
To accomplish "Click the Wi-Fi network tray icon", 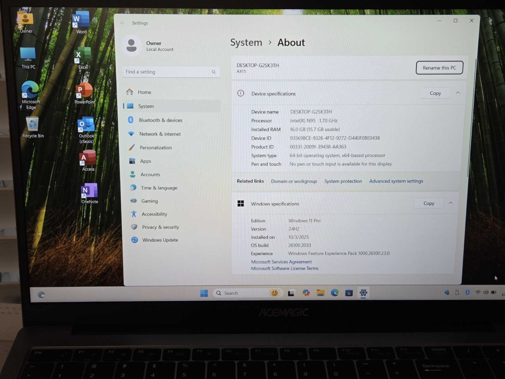I will pos(478,292).
